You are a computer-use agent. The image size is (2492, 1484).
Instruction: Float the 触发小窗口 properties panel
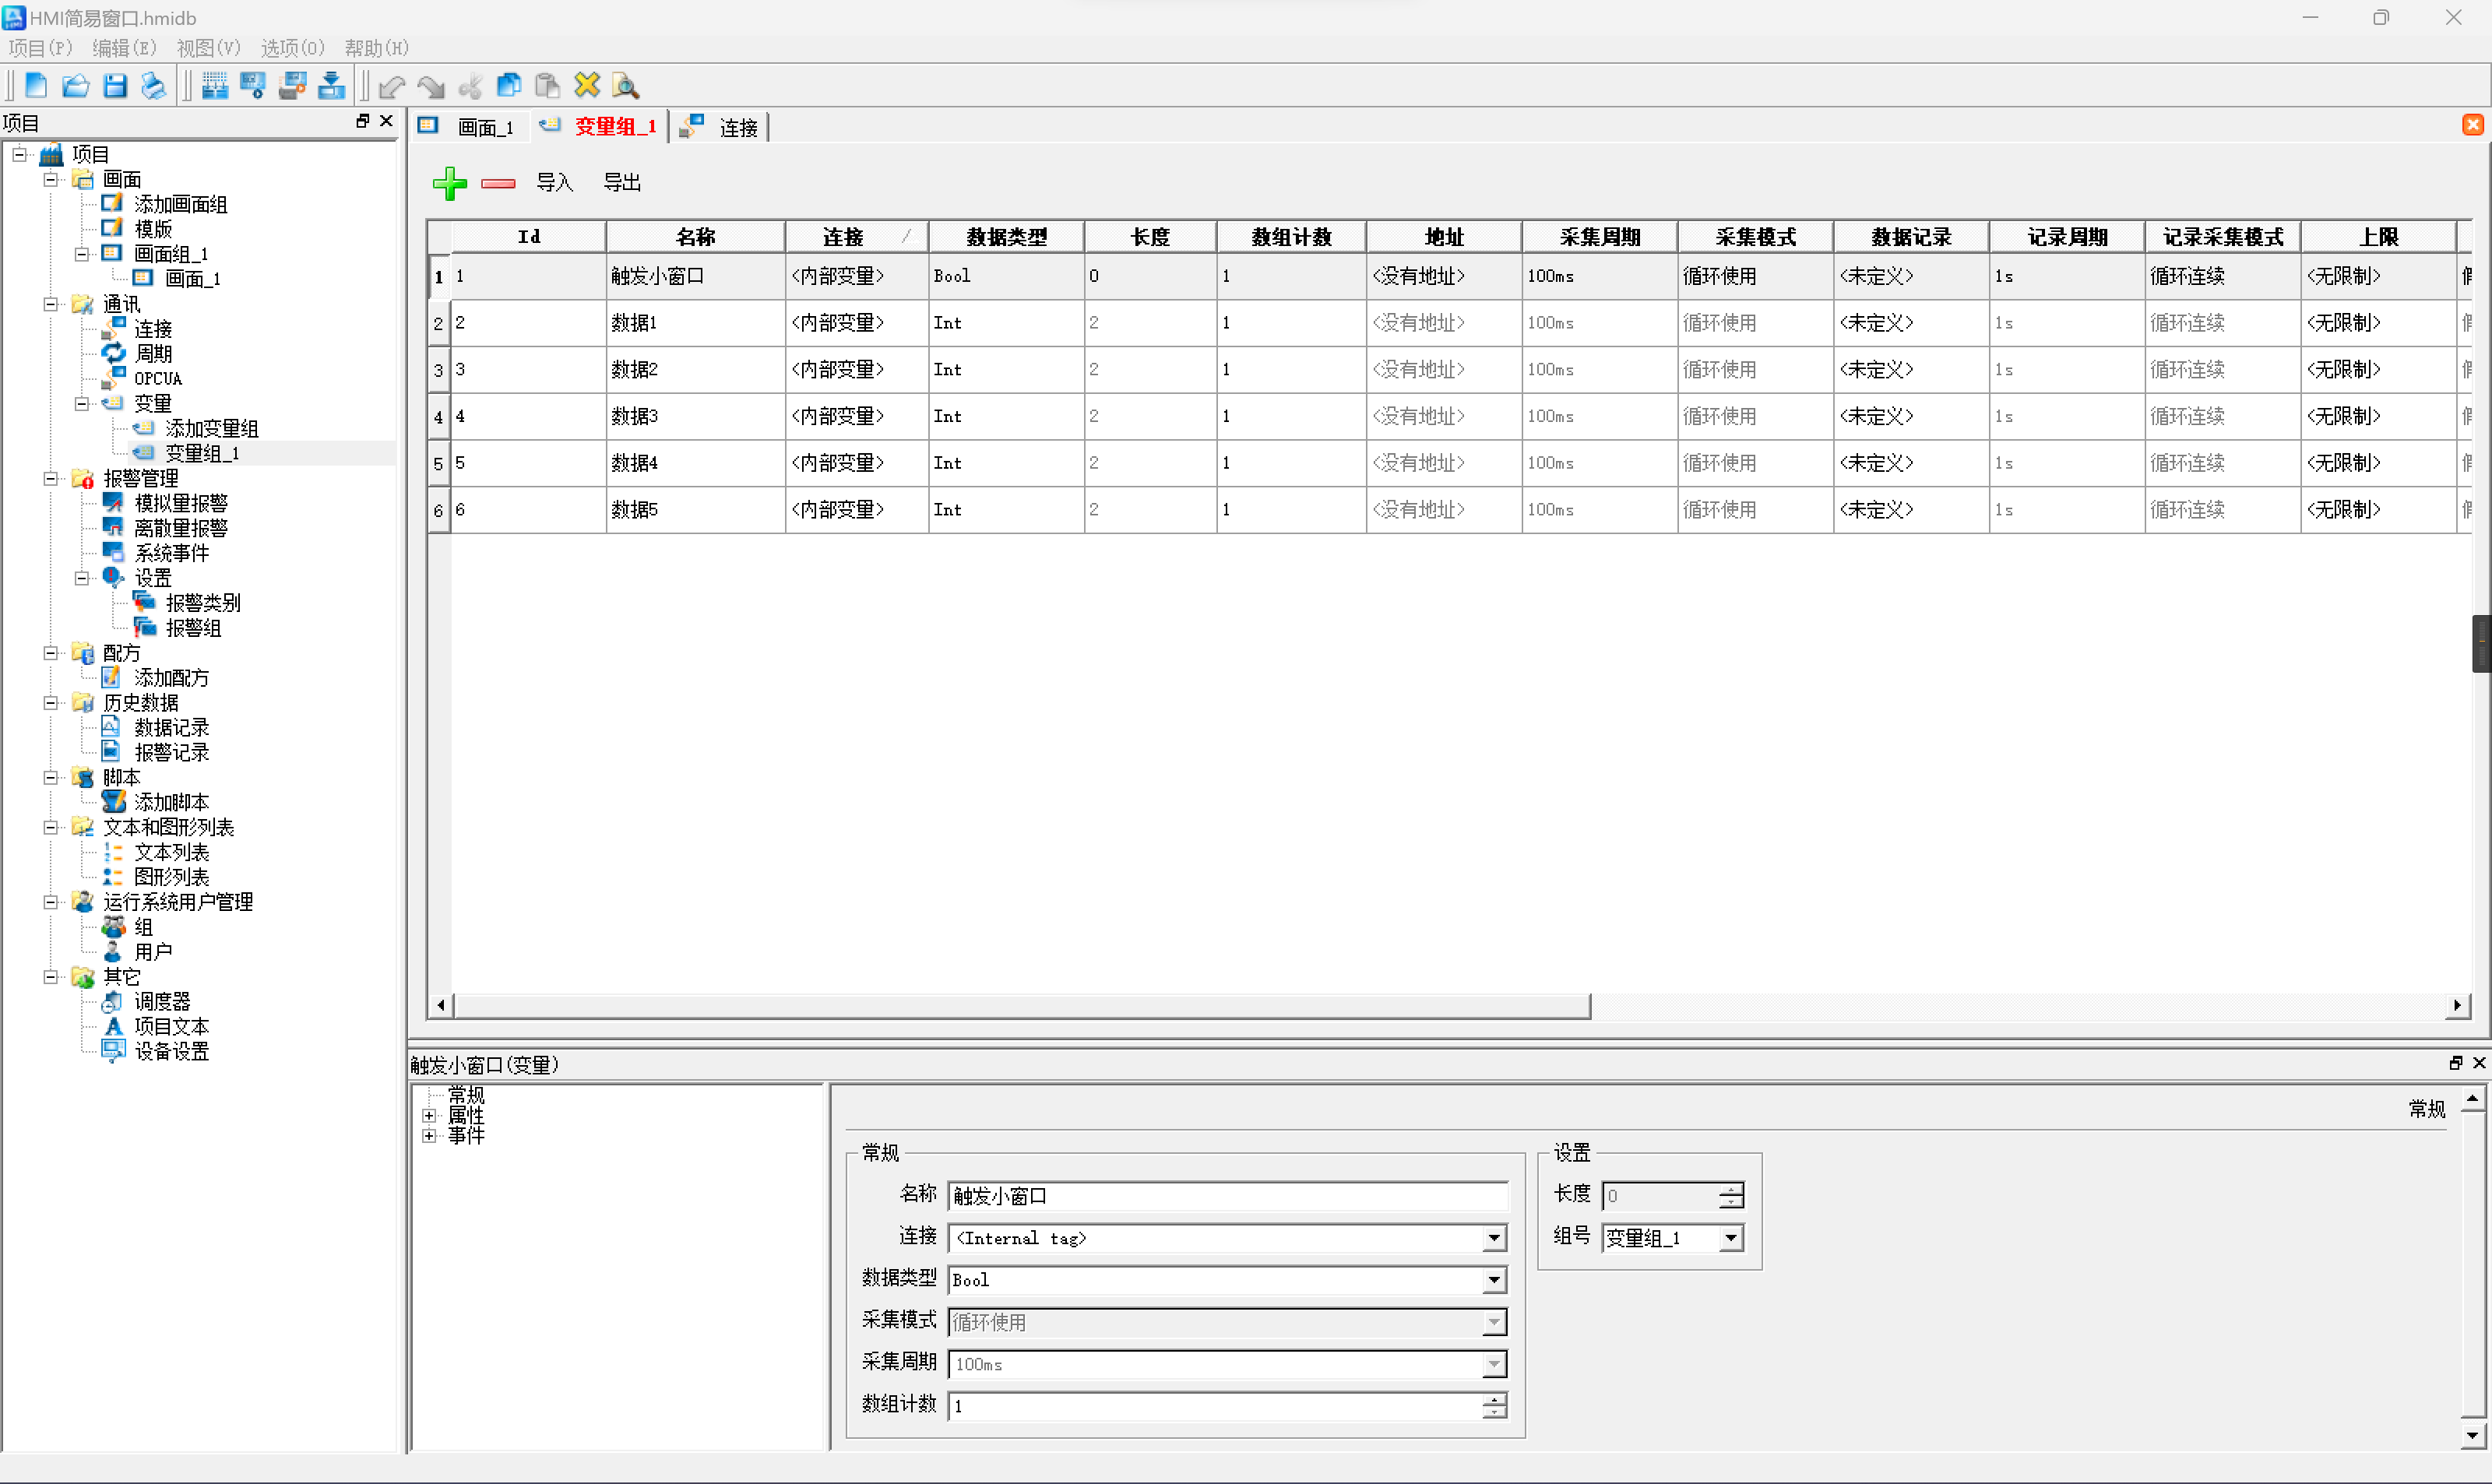[2455, 1063]
